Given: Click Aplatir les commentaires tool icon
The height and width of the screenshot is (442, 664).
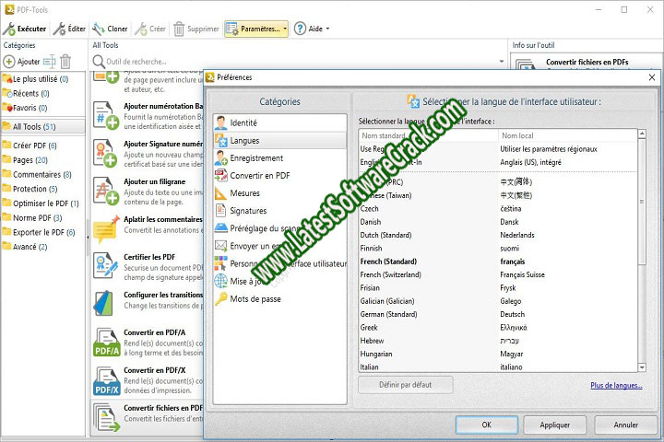Looking at the screenshot, I should (105, 228).
